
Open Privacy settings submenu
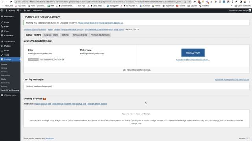tap(4, 87)
